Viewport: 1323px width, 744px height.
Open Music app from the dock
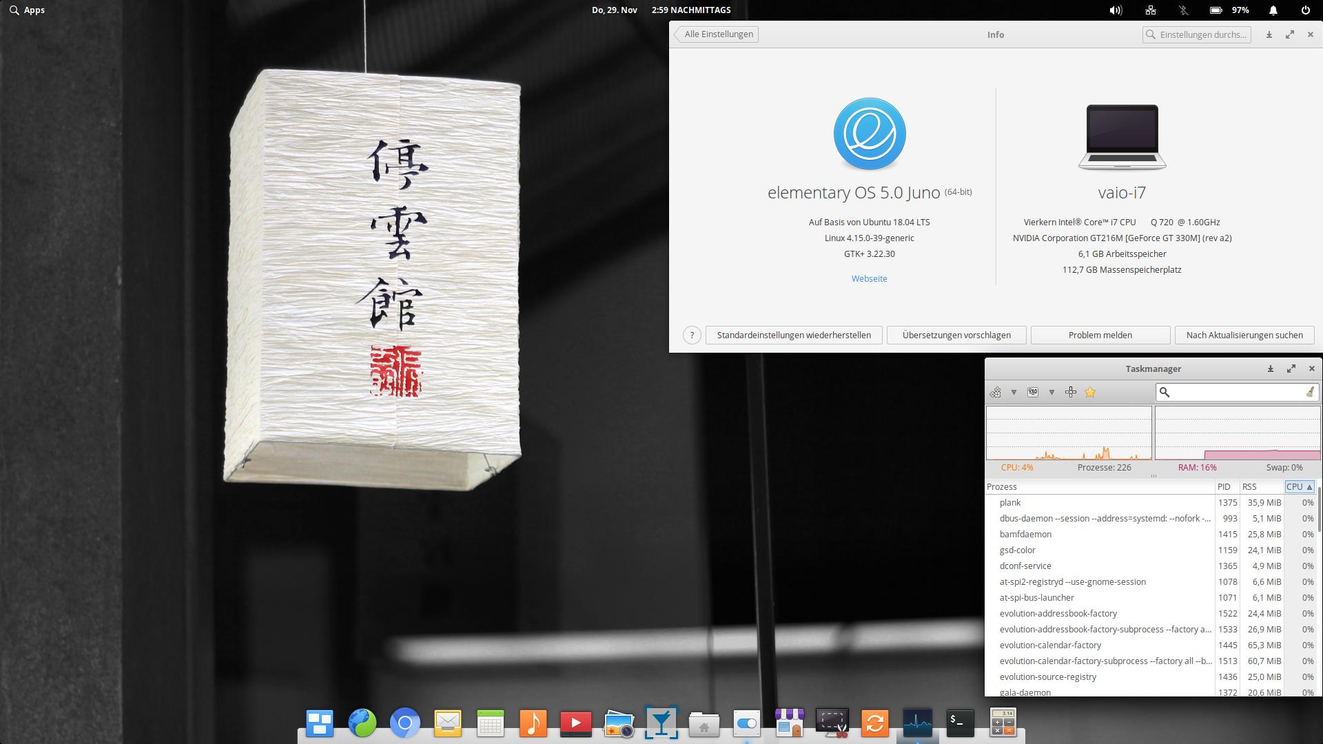tap(533, 723)
